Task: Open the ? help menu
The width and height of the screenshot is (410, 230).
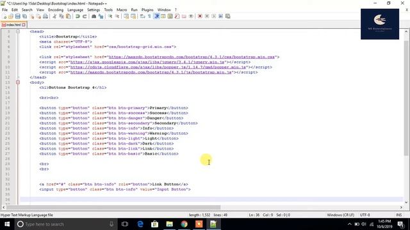Action: tap(176, 10)
